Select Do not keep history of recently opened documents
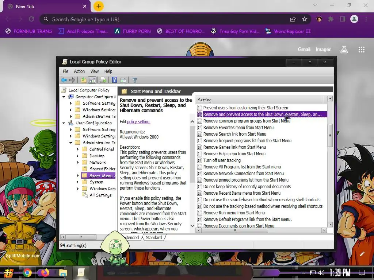Screen dimensions: 374x280 click(x=247, y=187)
